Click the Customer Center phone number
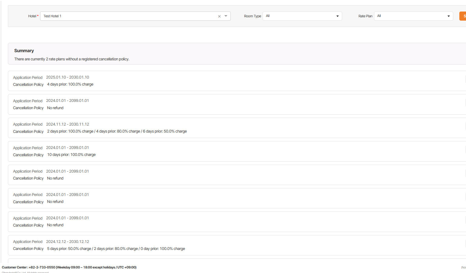Image resolution: width=466 pixels, height=273 pixels. (x=42, y=267)
